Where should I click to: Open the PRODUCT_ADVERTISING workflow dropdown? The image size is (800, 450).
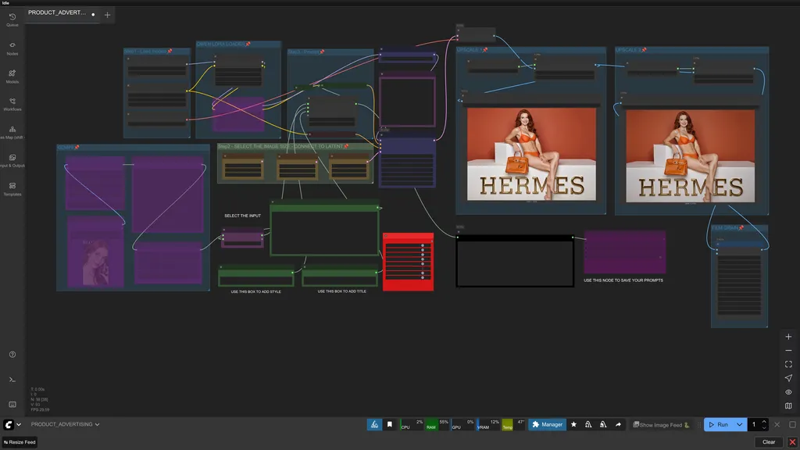(x=65, y=424)
